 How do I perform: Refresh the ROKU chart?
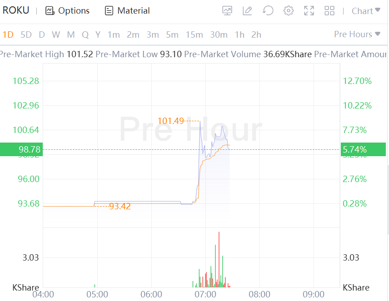click(268, 11)
